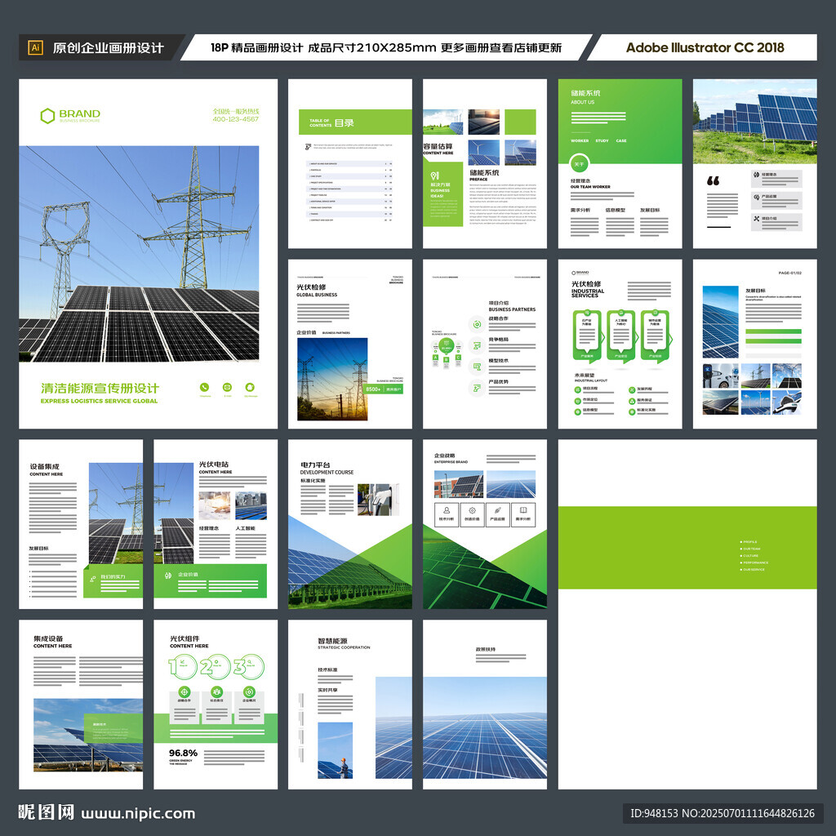Select the sunset transmission towers photo
The height and width of the screenshot is (836, 836).
click(332, 379)
